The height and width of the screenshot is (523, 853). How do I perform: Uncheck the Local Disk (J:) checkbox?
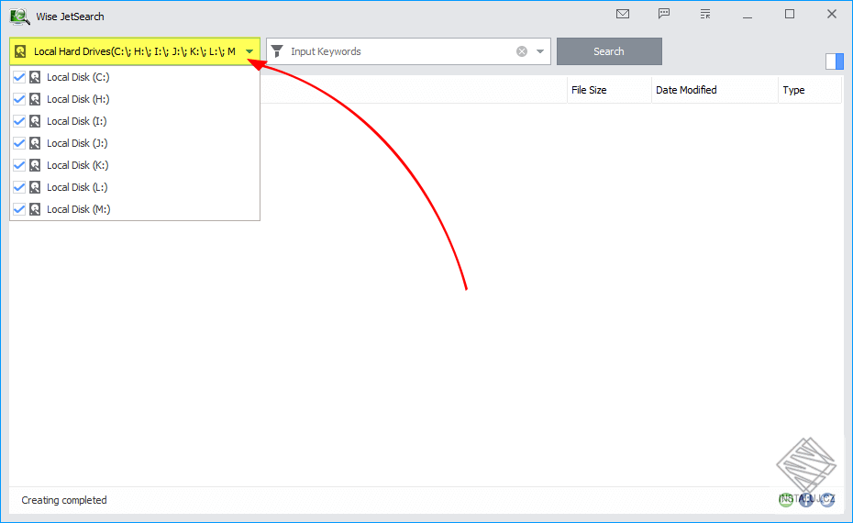coord(19,143)
